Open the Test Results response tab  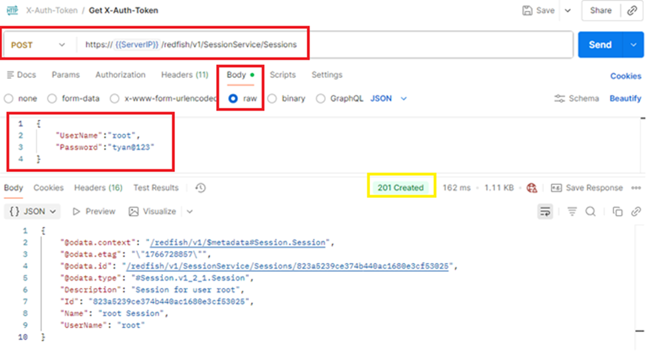(156, 188)
